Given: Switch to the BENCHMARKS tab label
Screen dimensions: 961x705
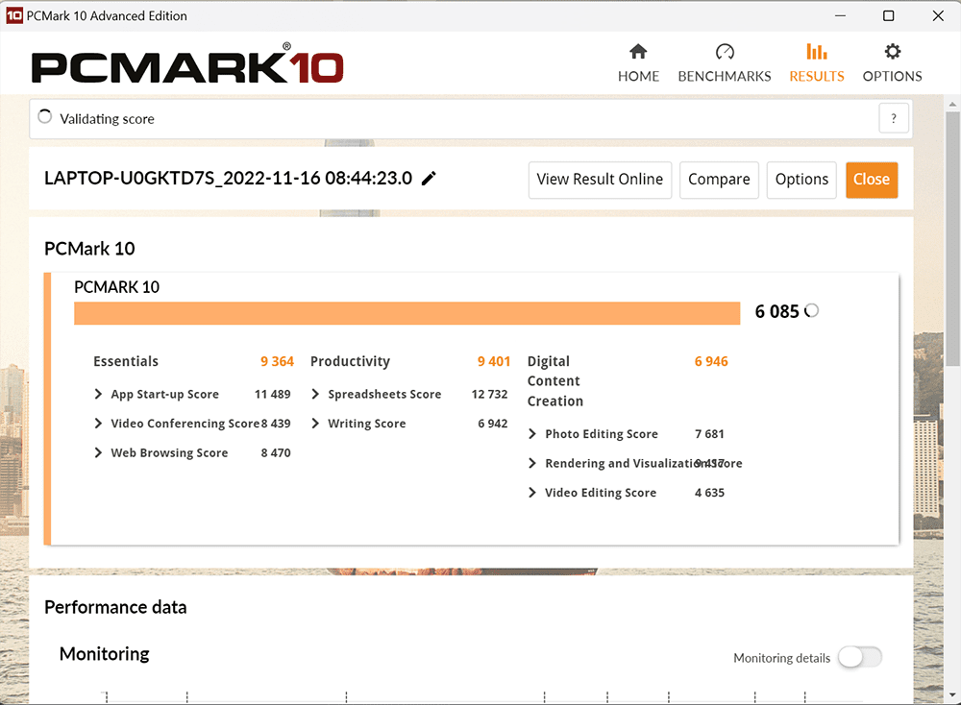Looking at the screenshot, I should tap(725, 76).
